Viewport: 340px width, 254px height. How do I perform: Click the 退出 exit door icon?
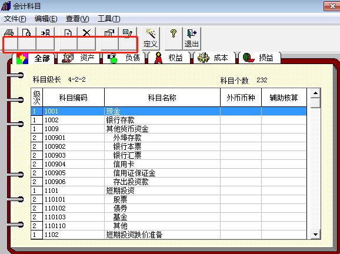point(191,39)
